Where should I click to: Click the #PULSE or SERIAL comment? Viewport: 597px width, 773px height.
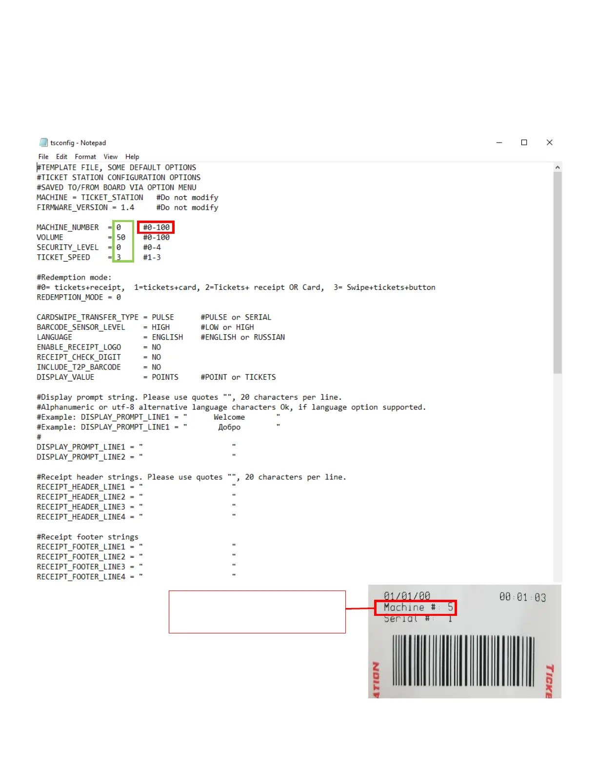coord(236,317)
